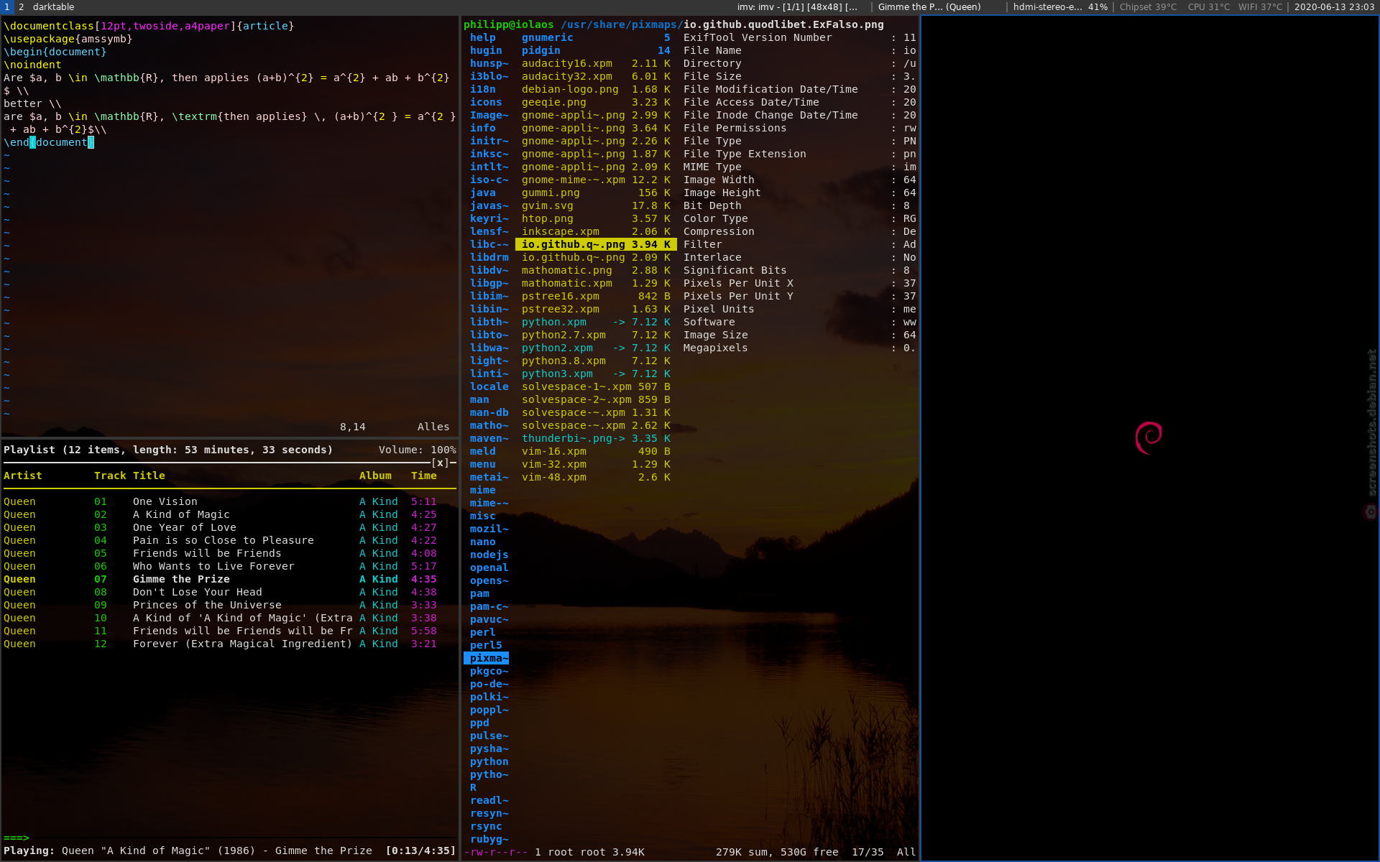Click the \documentclass line in vim

point(149,26)
